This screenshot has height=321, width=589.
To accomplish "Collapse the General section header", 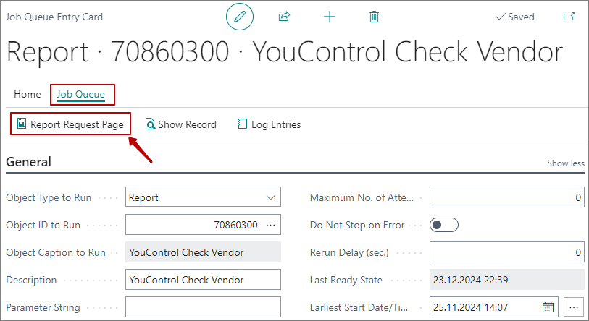I will 29,162.
